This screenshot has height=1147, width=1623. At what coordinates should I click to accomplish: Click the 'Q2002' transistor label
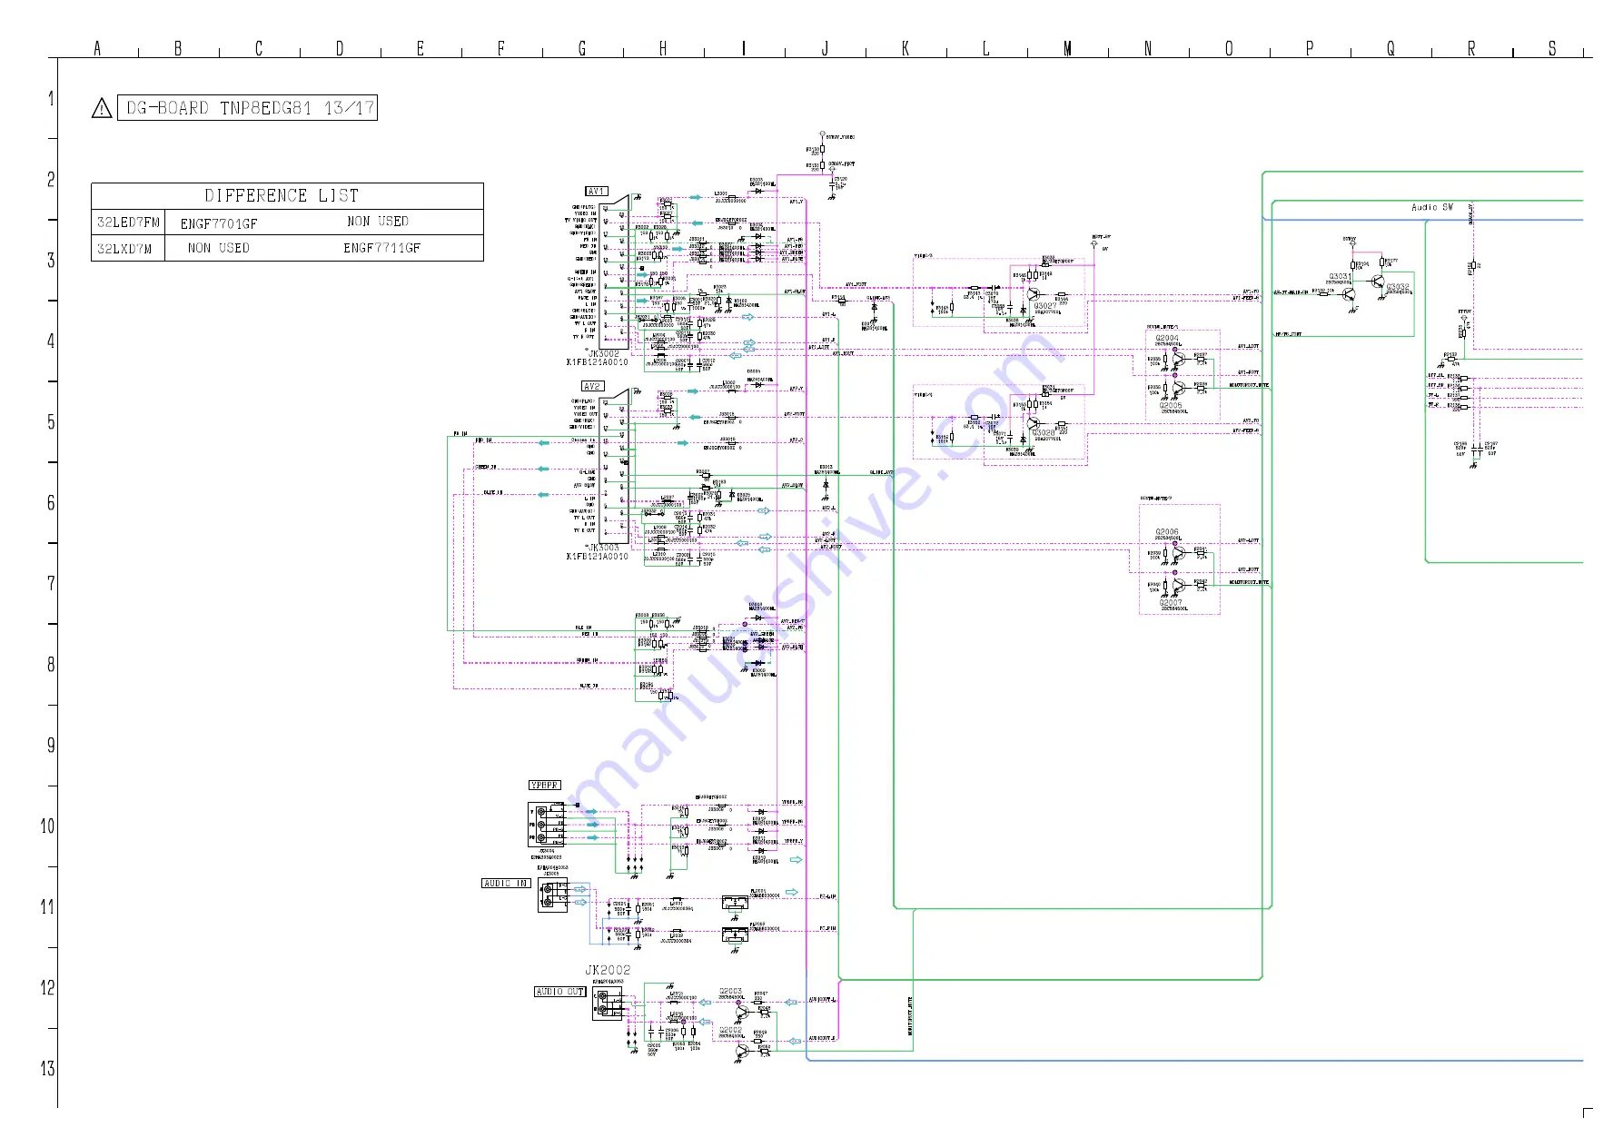pyautogui.click(x=731, y=1030)
